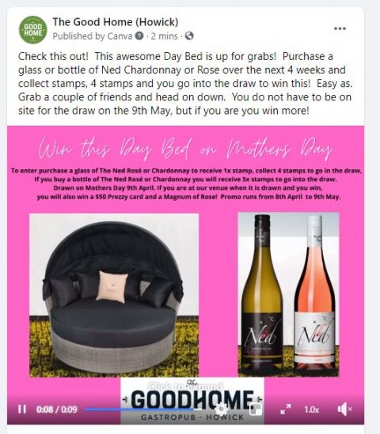This screenshot has width=380, height=434.
Task: Open The Good Home profile picture
Action: point(33,29)
